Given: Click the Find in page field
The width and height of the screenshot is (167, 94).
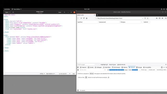Looking at the screenshot, I should [x=86, y=64].
